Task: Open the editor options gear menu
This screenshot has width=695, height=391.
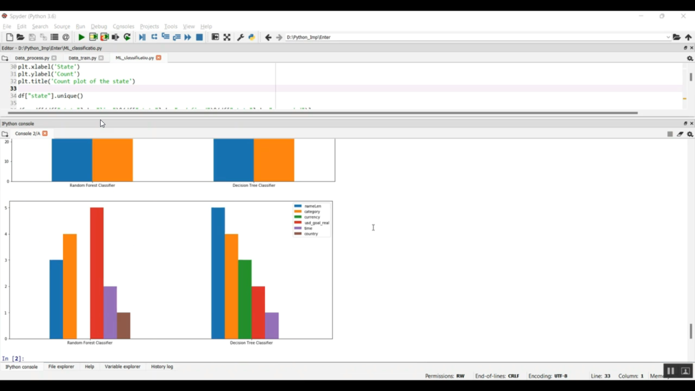Action: [690, 58]
